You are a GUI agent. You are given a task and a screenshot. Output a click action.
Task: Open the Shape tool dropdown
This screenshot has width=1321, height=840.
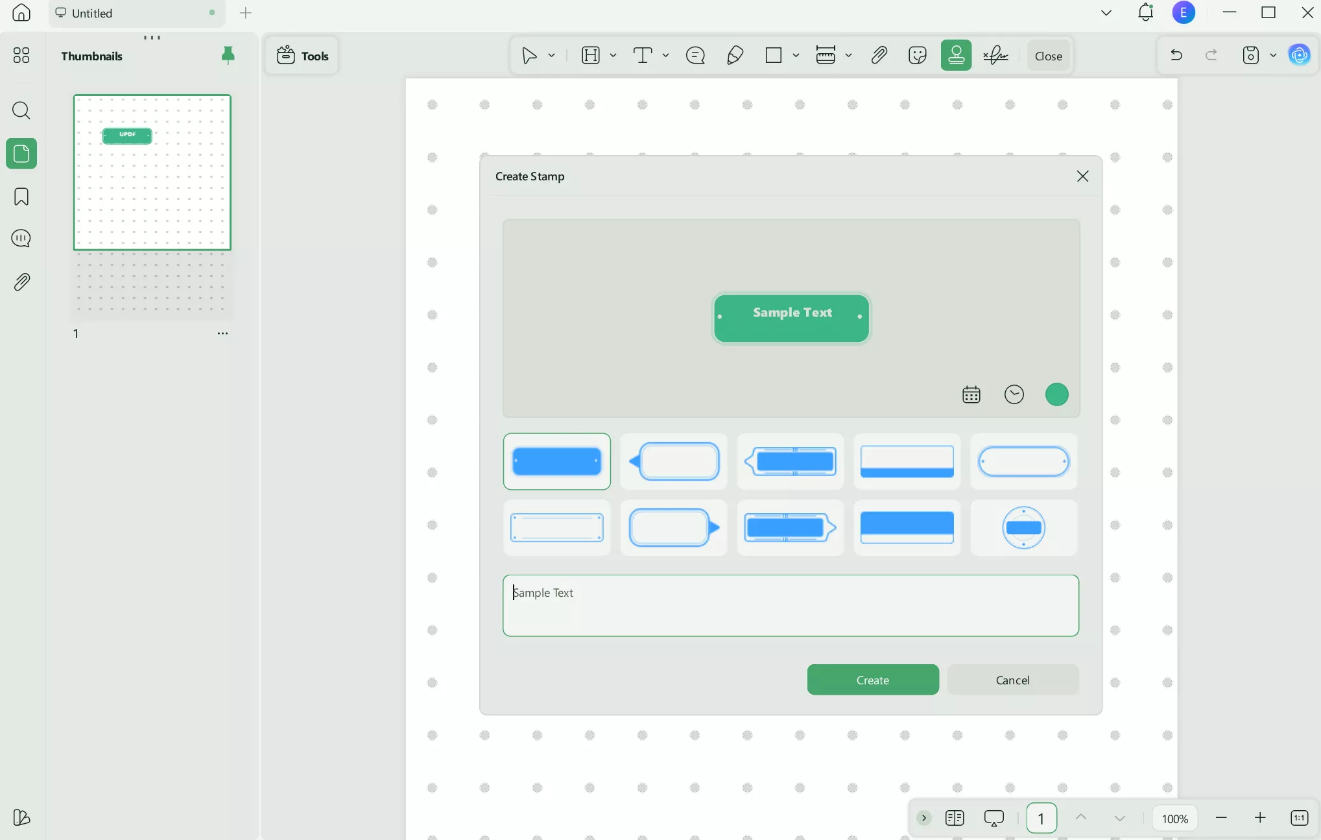point(796,55)
